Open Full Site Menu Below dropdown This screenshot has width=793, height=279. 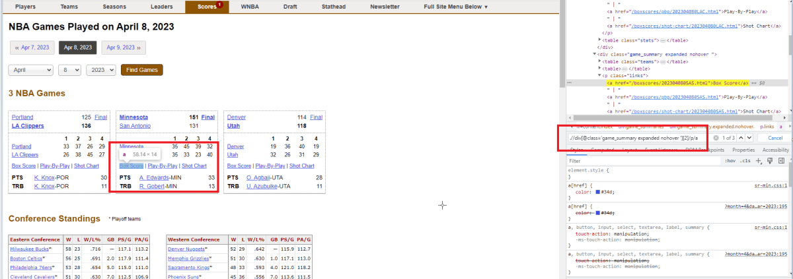456,7
